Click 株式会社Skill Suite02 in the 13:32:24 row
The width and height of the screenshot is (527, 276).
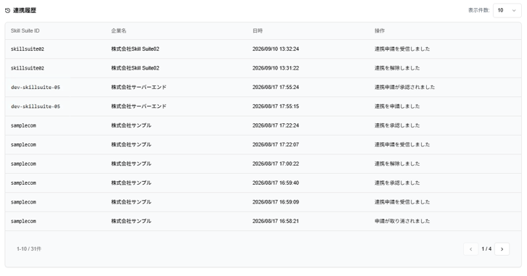point(135,49)
